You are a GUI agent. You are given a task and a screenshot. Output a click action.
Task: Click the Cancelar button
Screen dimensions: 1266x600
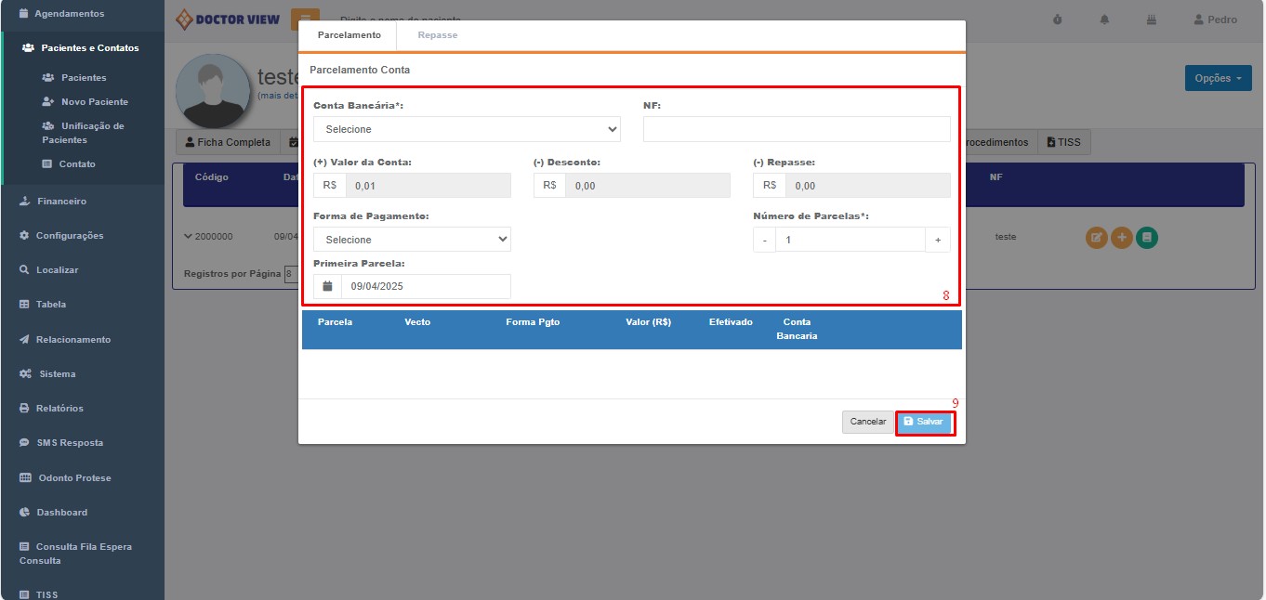[867, 422]
